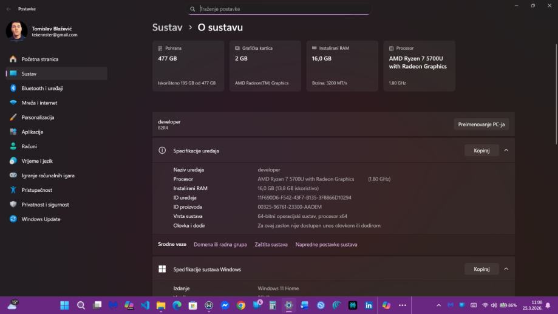
Task: Click the info icon beside Specifikacije uređaja
Action: click(x=162, y=151)
